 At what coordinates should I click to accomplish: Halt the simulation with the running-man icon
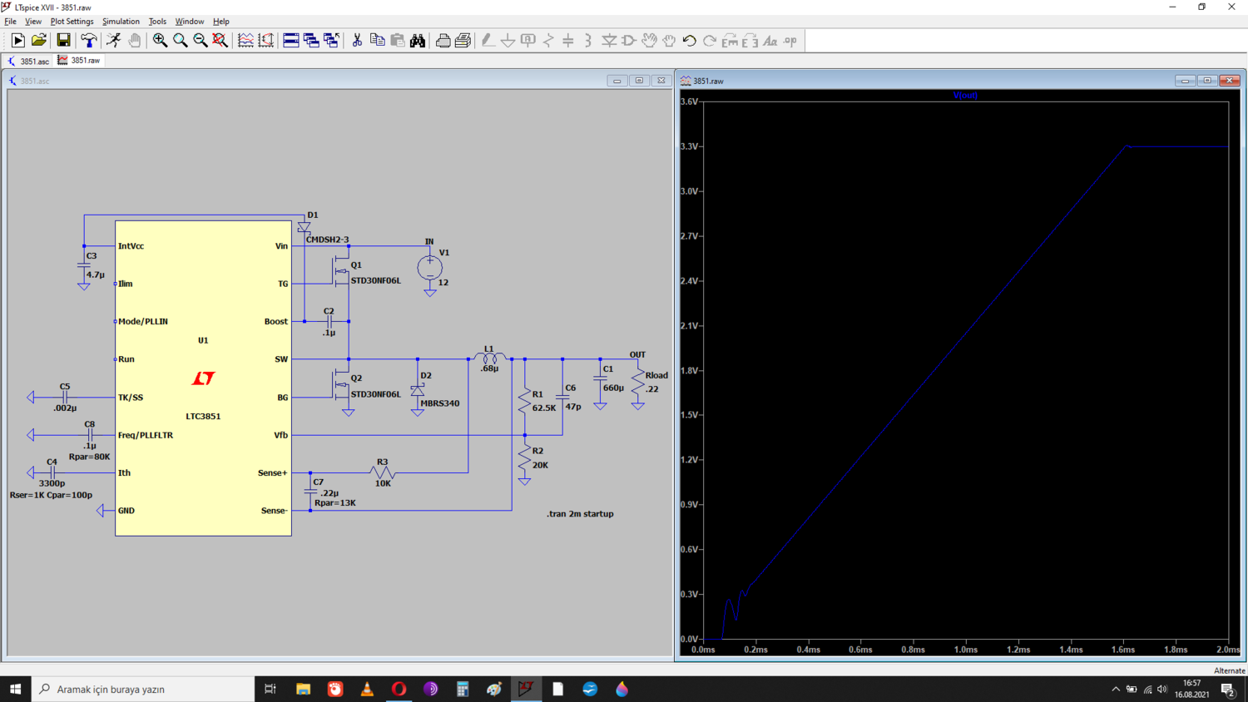point(114,40)
